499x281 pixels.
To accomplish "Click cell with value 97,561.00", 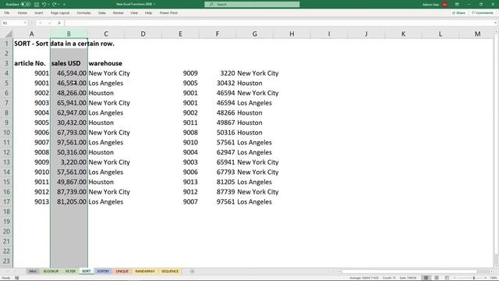I will pos(69,142).
